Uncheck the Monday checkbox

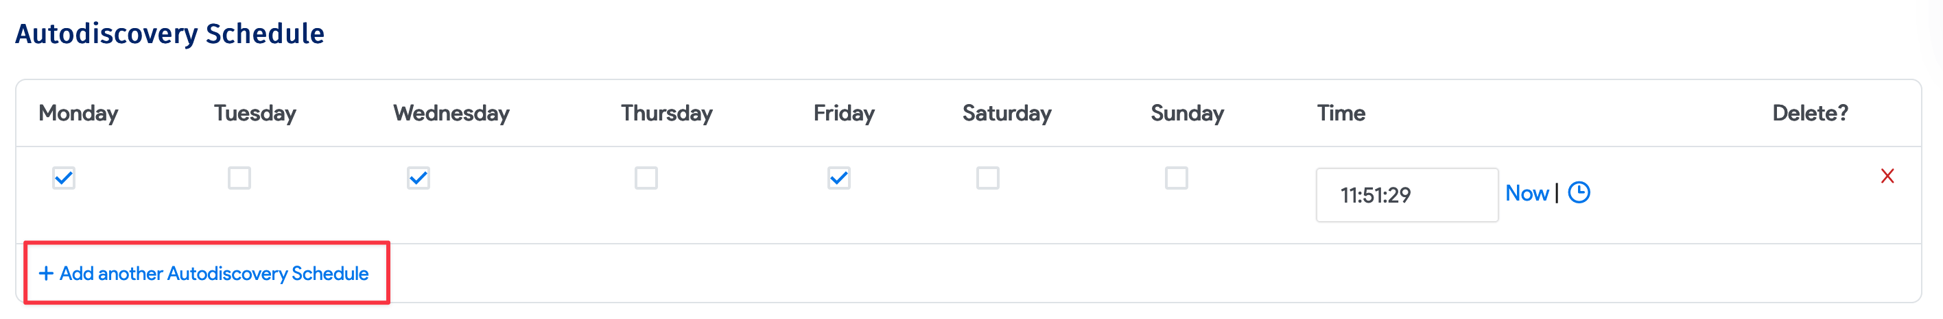pos(64,178)
